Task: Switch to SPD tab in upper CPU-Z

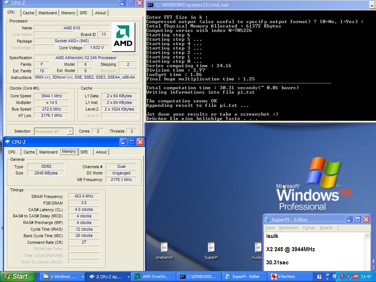Action: tap(83, 13)
